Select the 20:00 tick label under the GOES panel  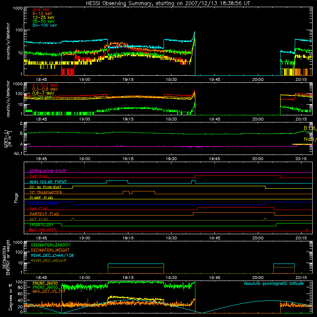click(258, 159)
